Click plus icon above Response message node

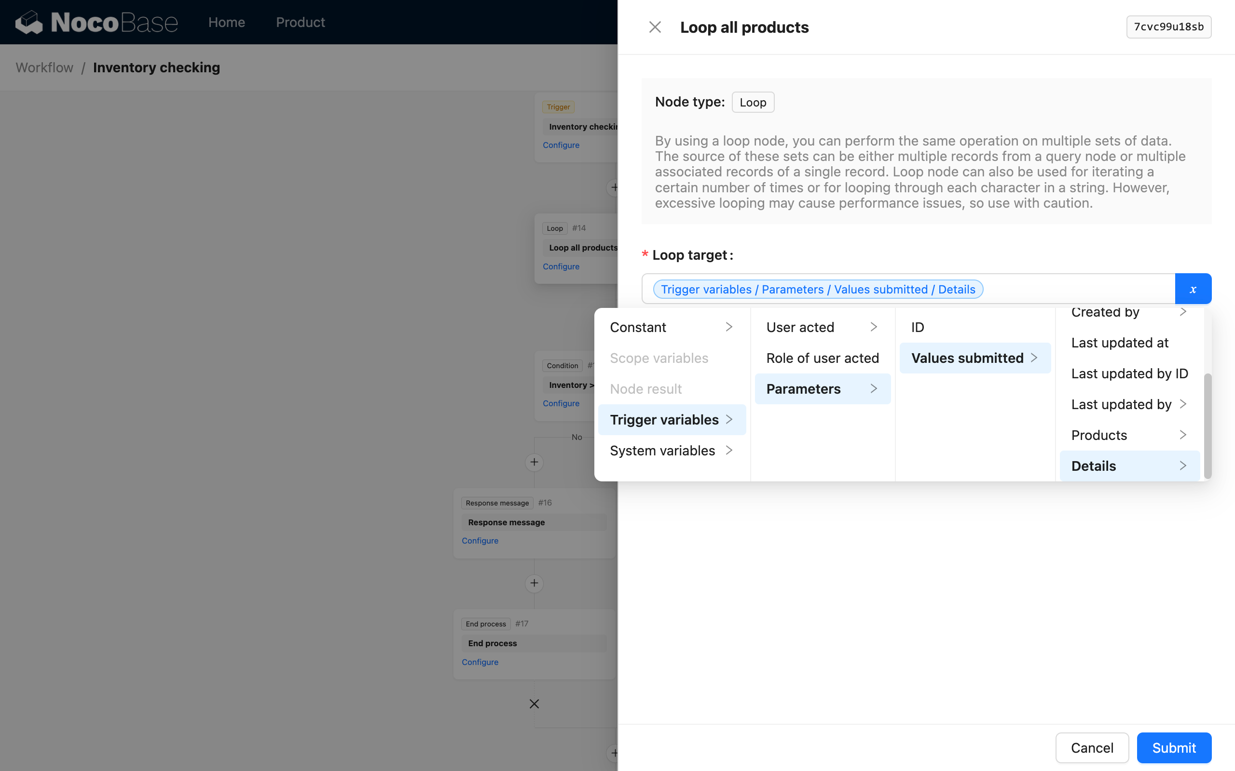pyautogui.click(x=534, y=462)
